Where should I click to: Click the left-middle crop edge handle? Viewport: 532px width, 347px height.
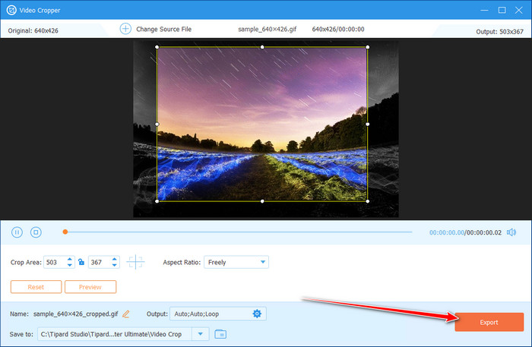point(157,125)
